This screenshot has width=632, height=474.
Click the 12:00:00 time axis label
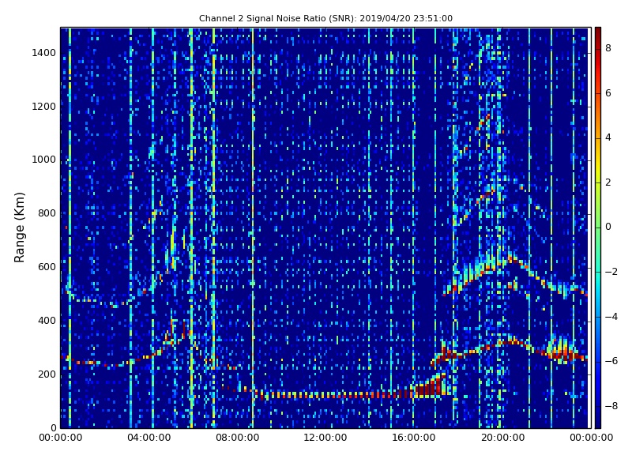coord(325,438)
